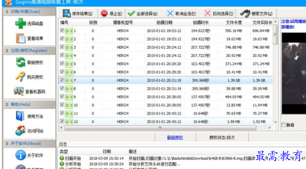Image resolution: width=306 pixels, height=169 pixels.
Task: Sort by 摄像机型号 column header
Action: [x=123, y=22]
